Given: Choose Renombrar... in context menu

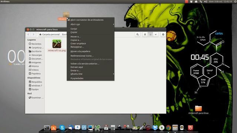Looking at the screenshot, I should click(x=90, y=47).
